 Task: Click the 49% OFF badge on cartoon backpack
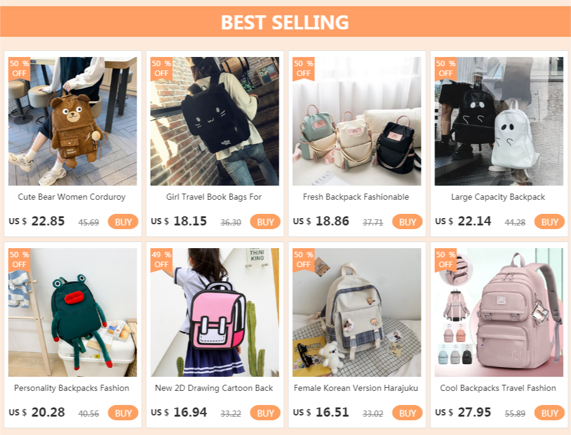(161, 259)
